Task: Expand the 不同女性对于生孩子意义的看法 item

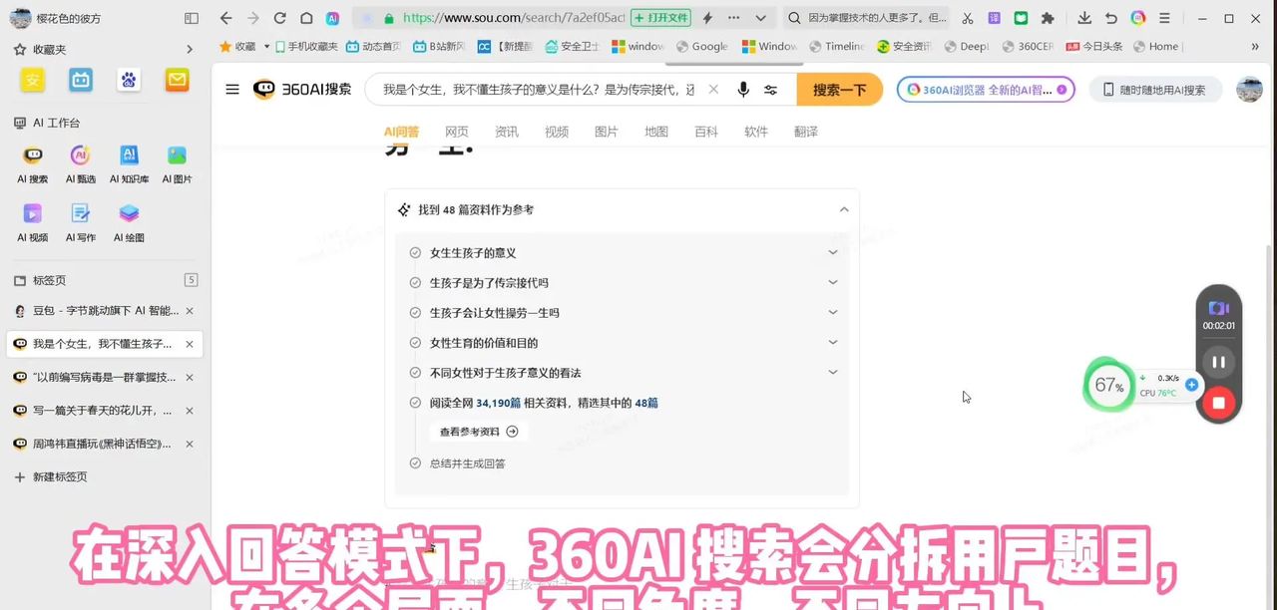Action: (x=832, y=372)
